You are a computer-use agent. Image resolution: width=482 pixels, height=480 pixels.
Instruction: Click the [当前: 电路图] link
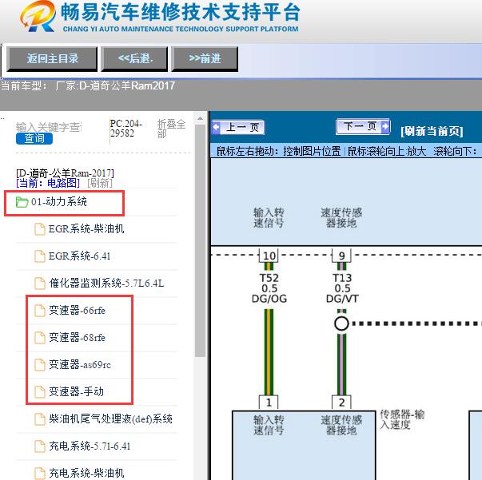[48, 184]
